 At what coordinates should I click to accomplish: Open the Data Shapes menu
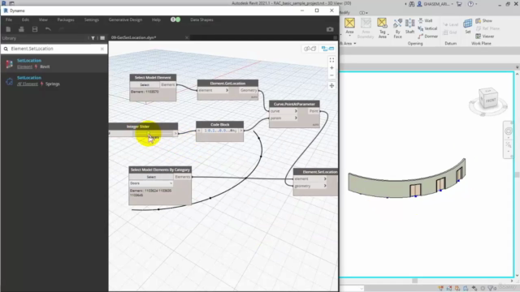pyautogui.click(x=201, y=19)
